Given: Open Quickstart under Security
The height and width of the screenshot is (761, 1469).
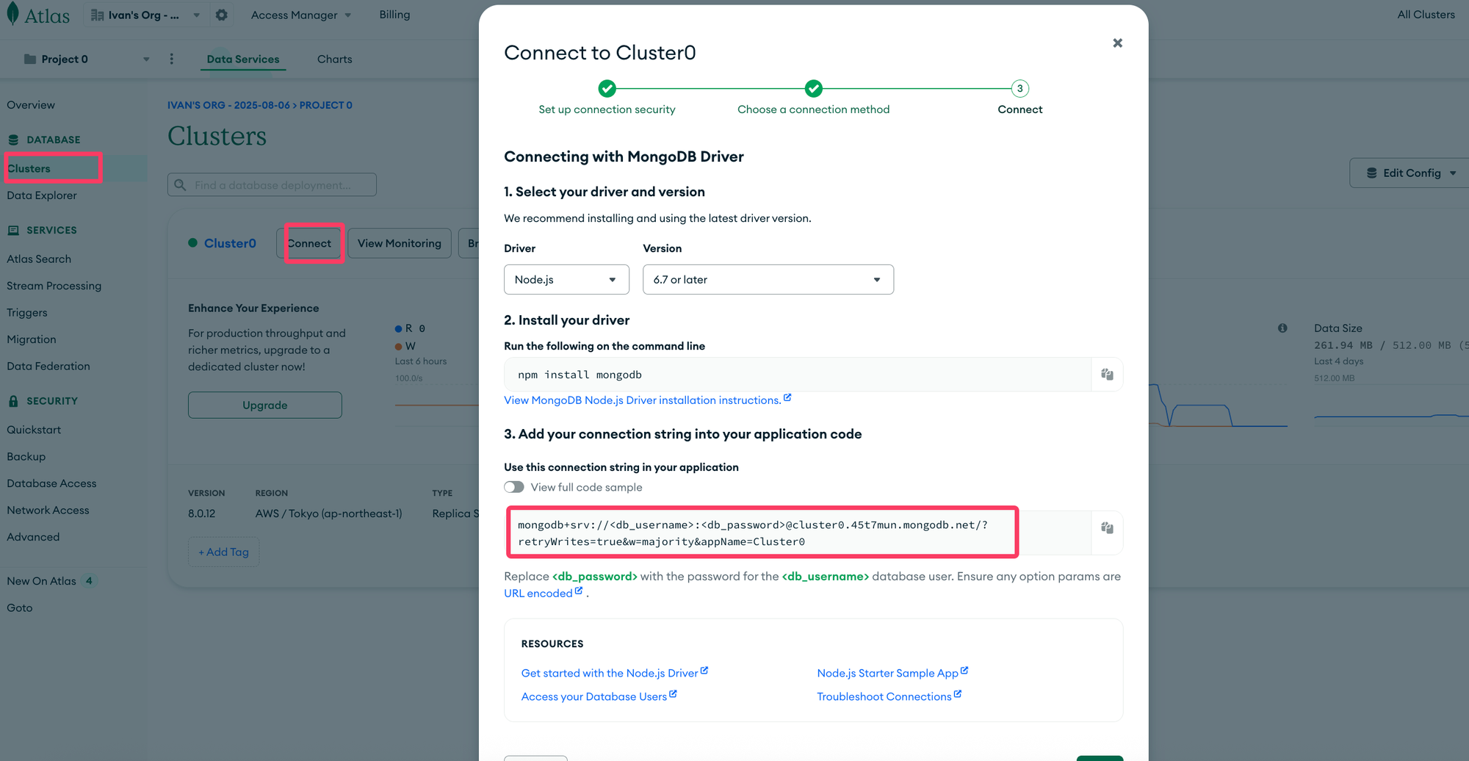Looking at the screenshot, I should (x=34, y=430).
